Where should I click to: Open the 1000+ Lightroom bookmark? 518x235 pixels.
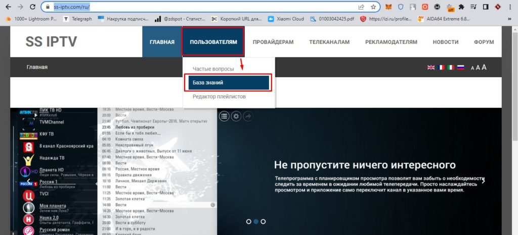click(31, 19)
